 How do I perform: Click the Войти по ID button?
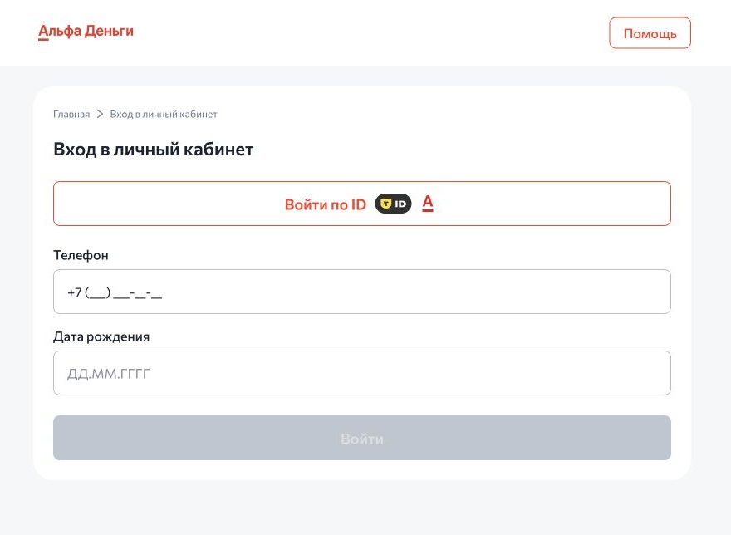(x=362, y=204)
